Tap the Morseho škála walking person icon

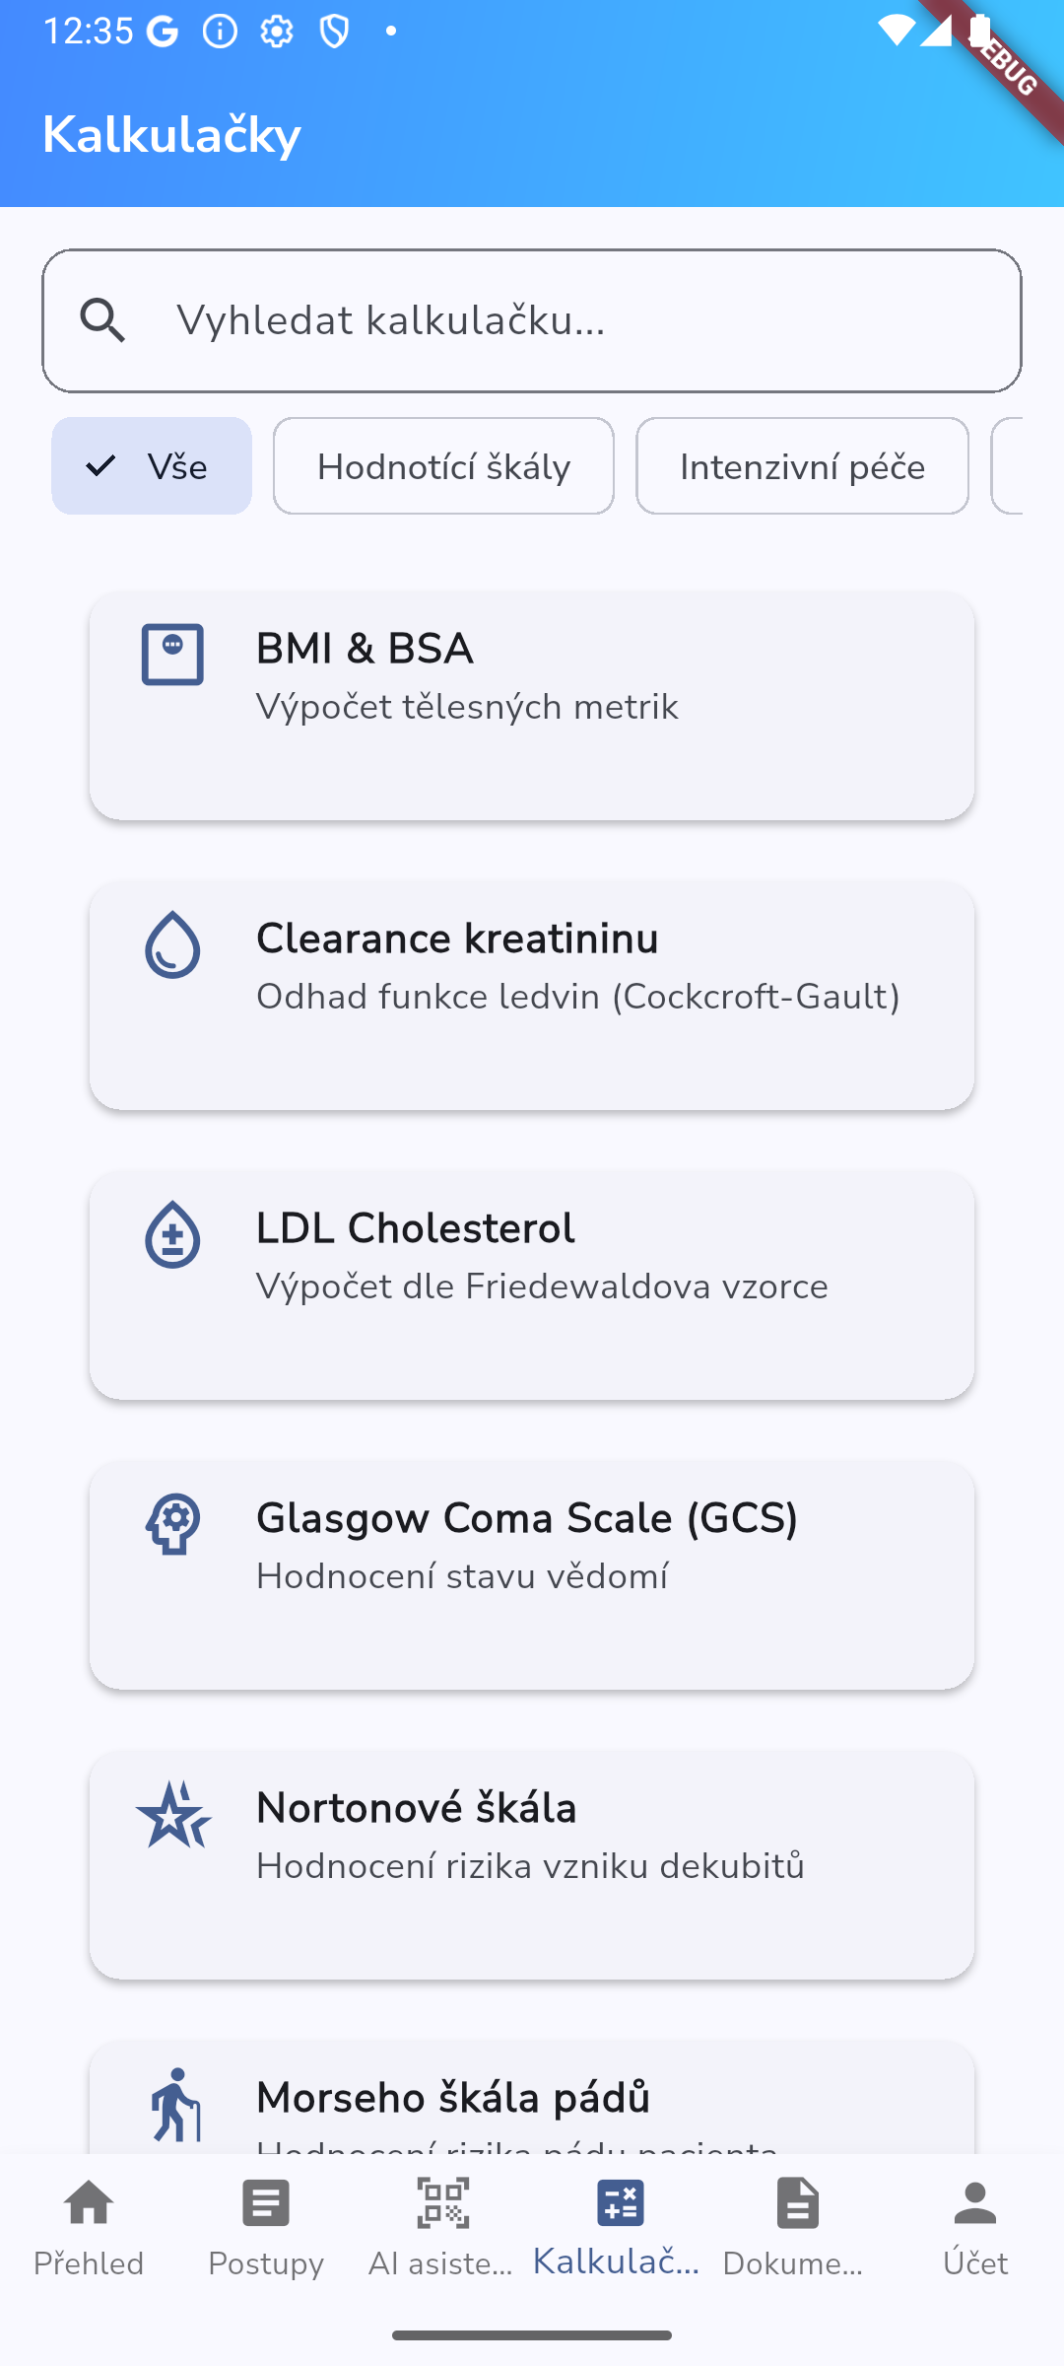175,2105
